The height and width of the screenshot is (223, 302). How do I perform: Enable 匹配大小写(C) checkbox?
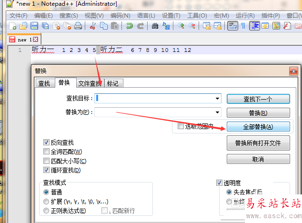[46, 161]
